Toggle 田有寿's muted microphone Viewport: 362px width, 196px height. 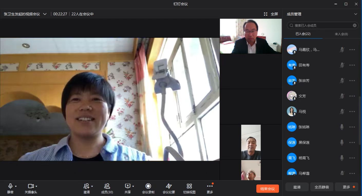coord(342,65)
